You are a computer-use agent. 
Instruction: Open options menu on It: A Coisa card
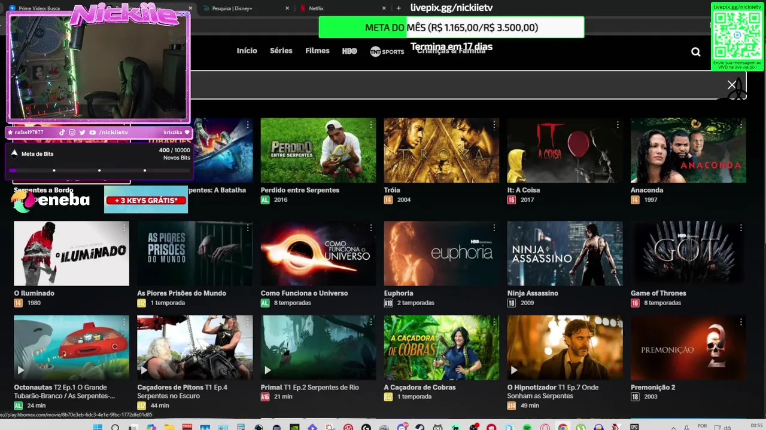coord(618,125)
